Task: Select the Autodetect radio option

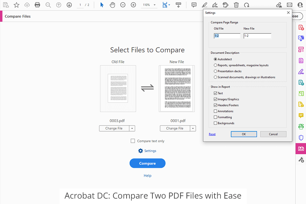Action: point(215,59)
